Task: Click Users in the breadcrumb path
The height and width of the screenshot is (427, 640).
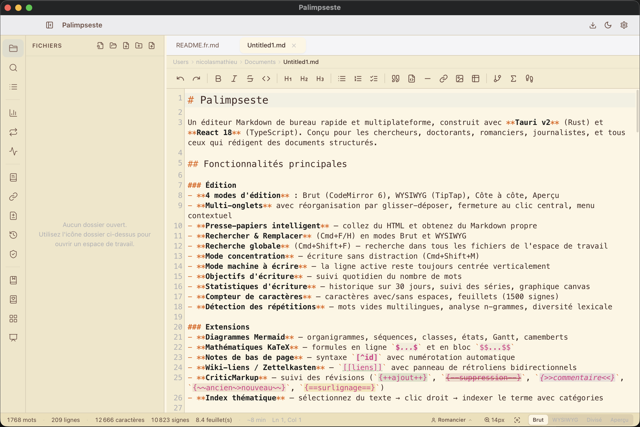Action: [181, 62]
